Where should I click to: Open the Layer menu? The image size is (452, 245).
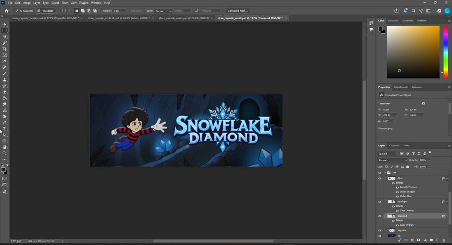click(37, 3)
